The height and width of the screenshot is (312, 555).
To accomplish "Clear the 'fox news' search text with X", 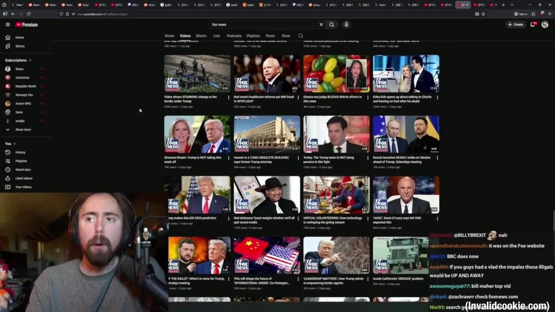I will [321, 25].
